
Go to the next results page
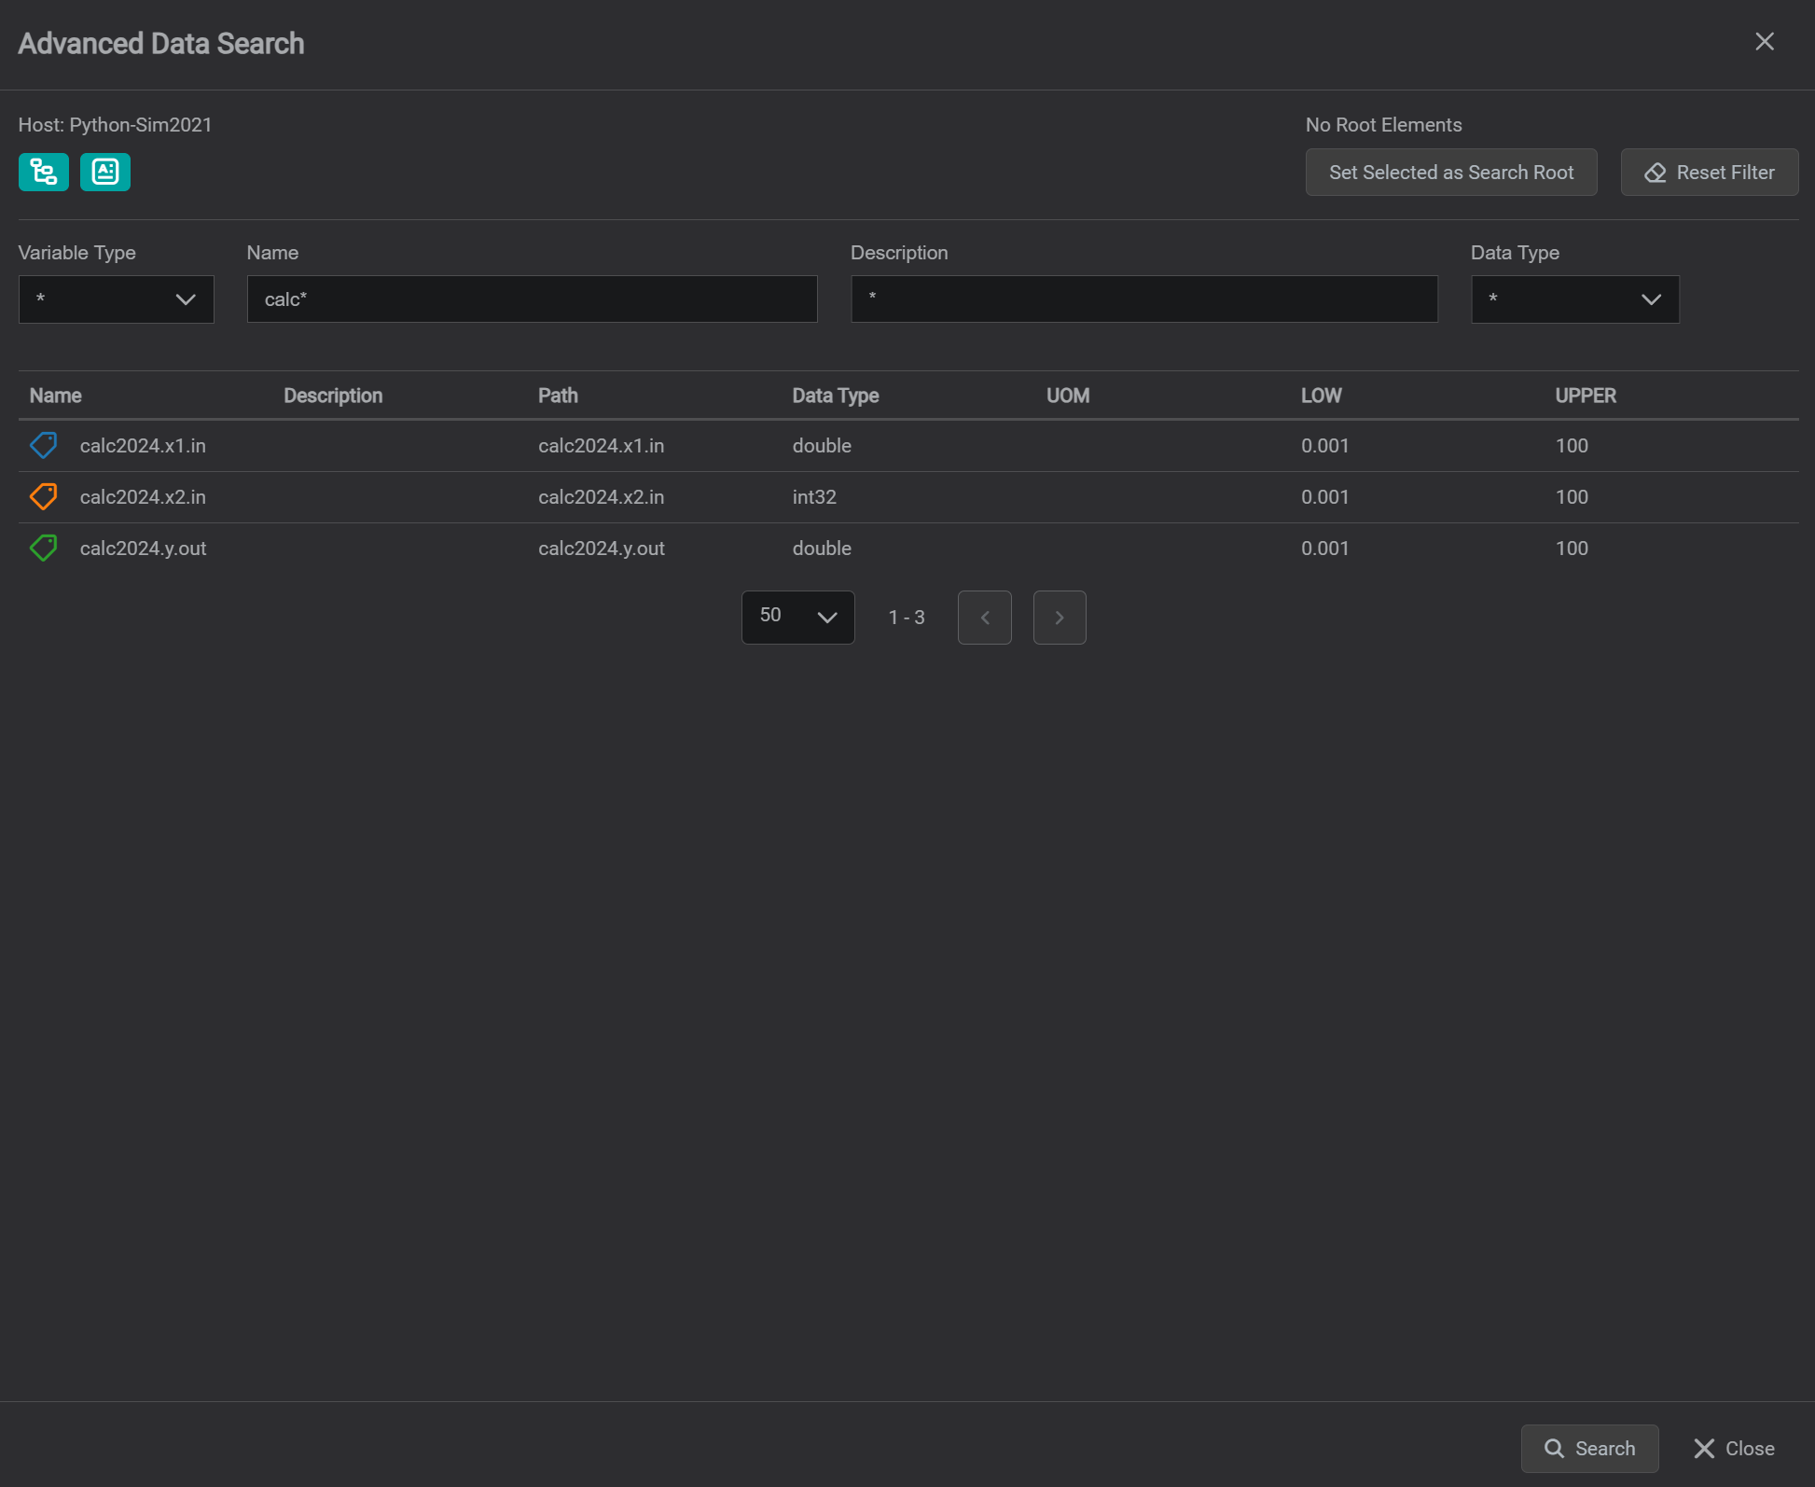pyautogui.click(x=1060, y=618)
